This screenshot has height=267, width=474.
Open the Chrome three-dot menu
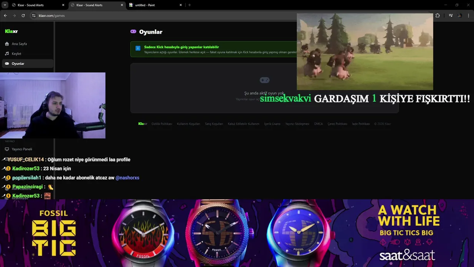(469, 16)
